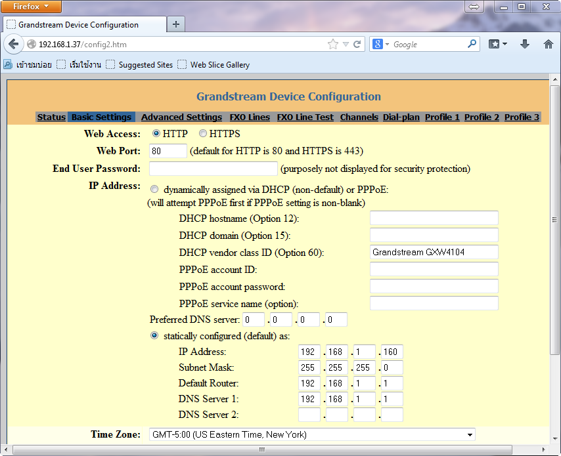Viewport: 561px width, 456px height.
Task: Click the Web Port input field
Action: click(168, 151)
